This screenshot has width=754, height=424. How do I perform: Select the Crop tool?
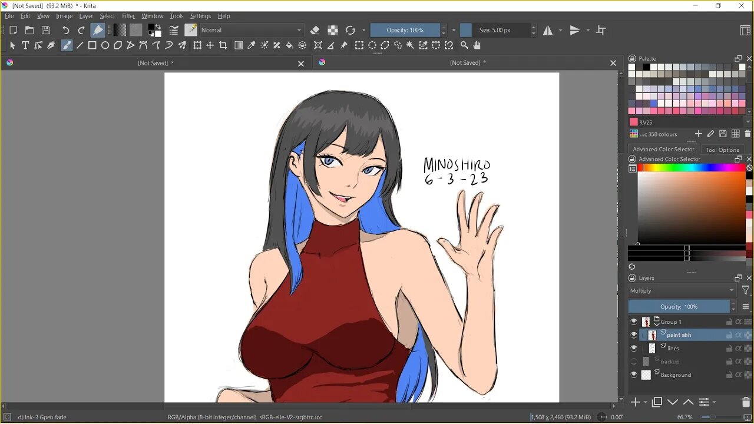223,45
